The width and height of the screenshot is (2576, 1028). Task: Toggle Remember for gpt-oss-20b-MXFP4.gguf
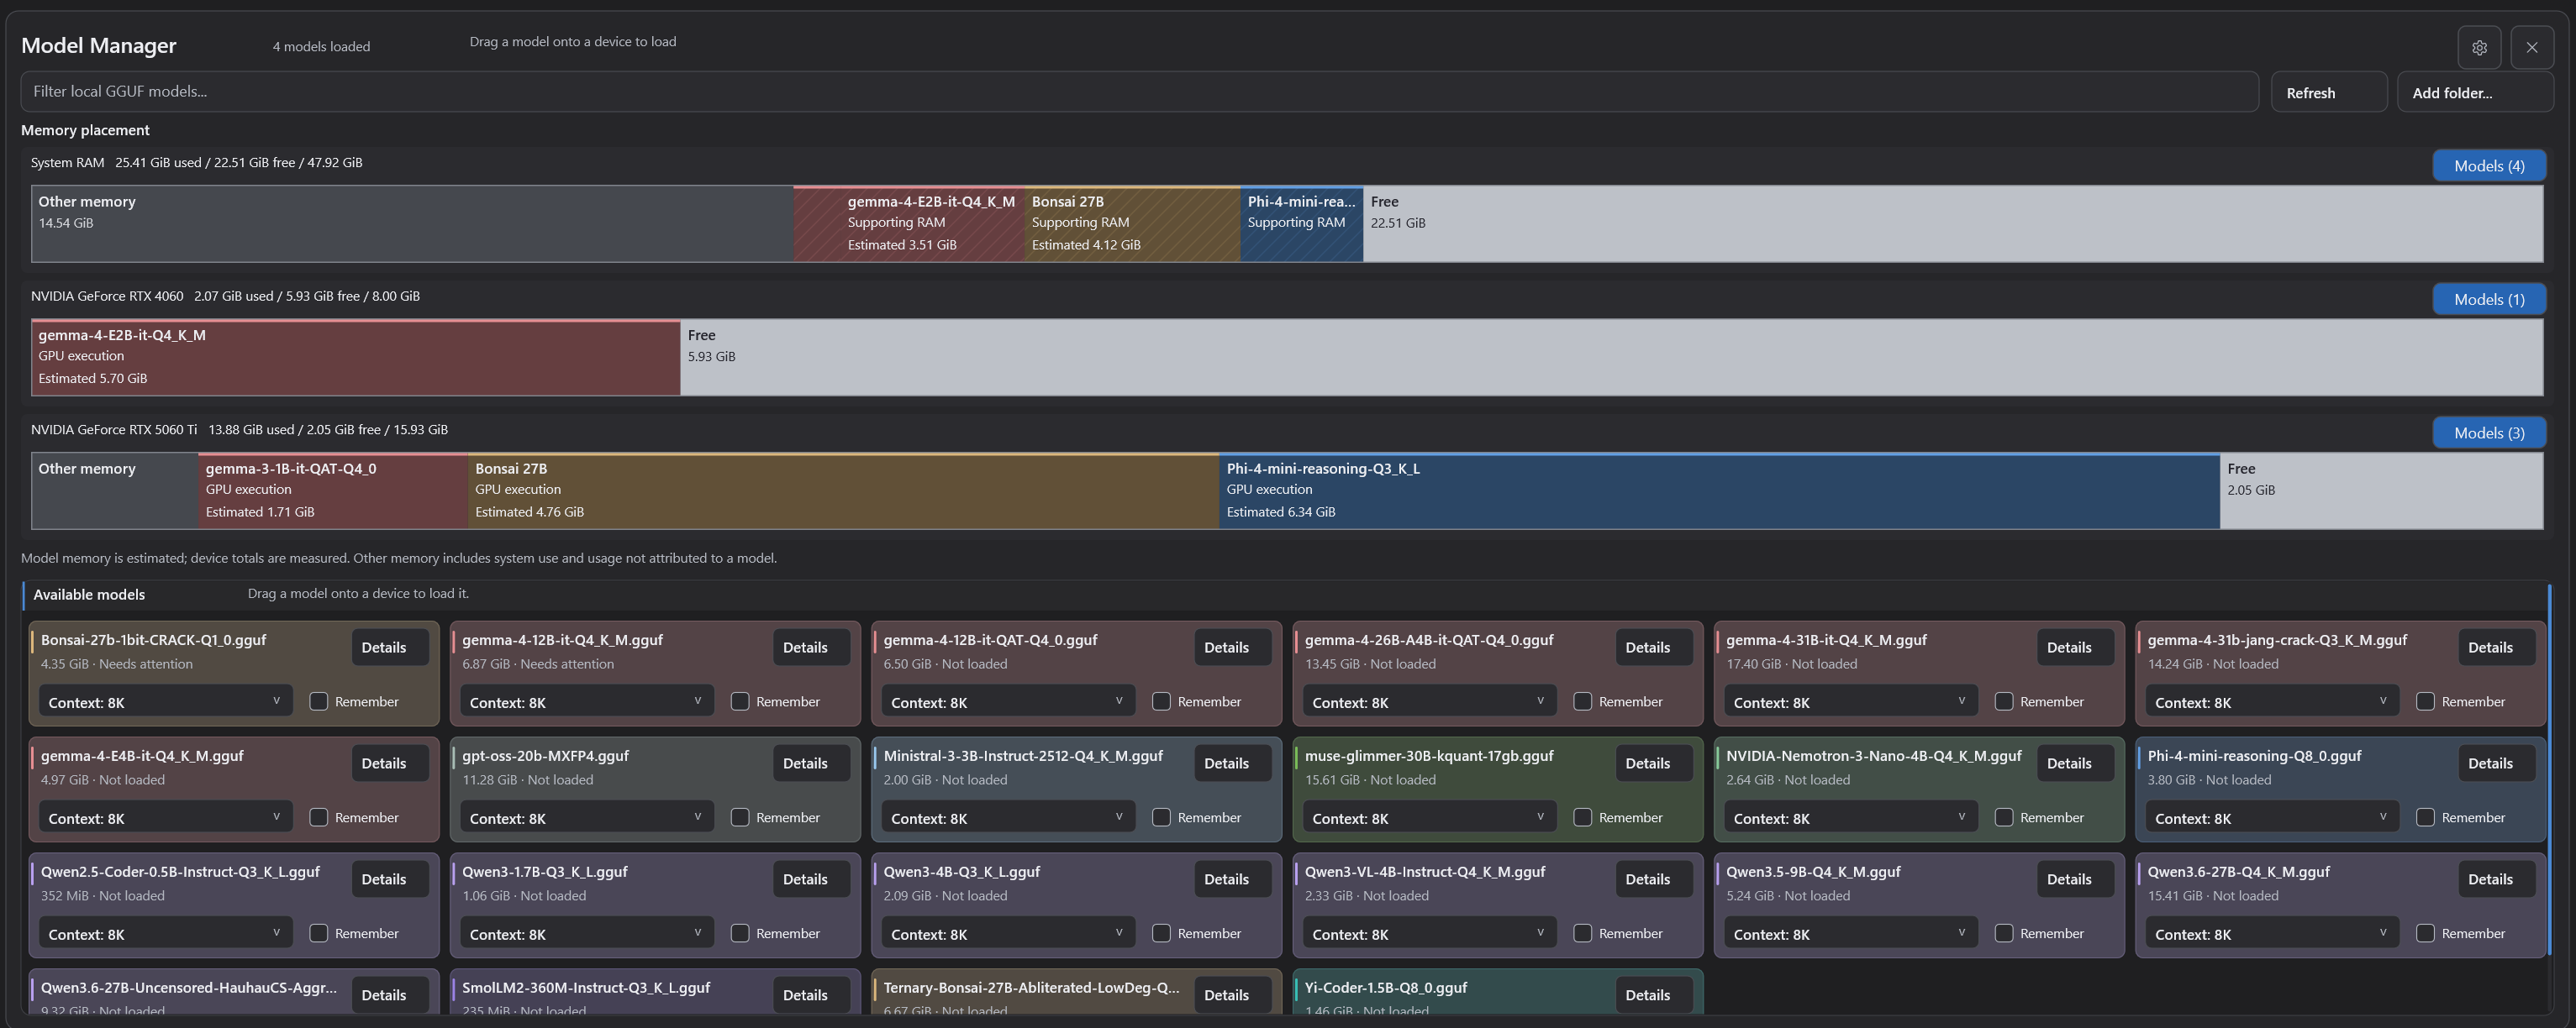pyautogui.click(x=740, y=817)
